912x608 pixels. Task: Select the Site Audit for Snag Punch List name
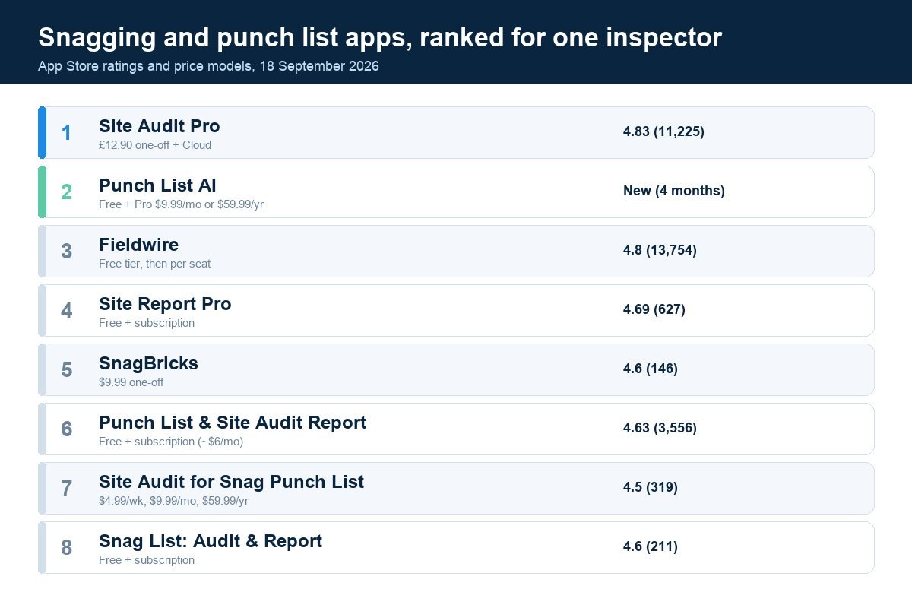[232, 482]
